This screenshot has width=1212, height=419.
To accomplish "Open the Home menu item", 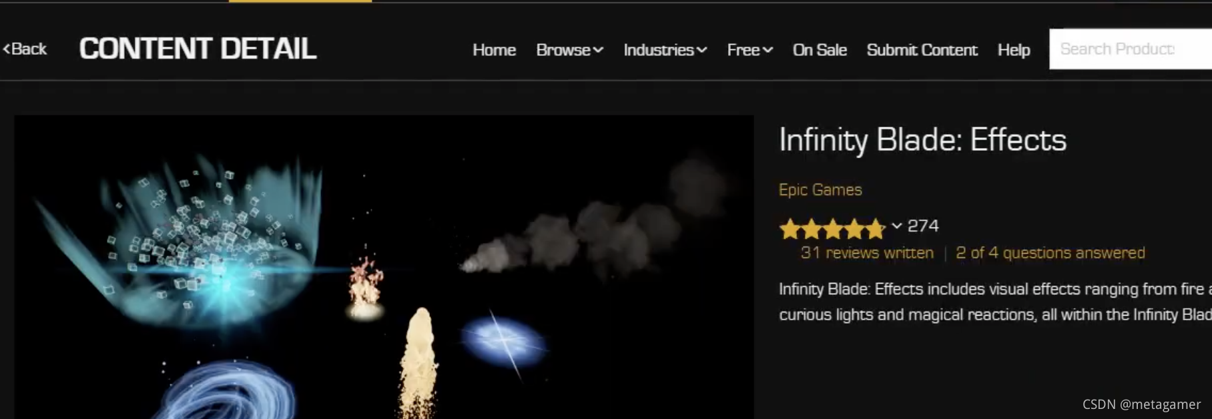I will (494, 50).
